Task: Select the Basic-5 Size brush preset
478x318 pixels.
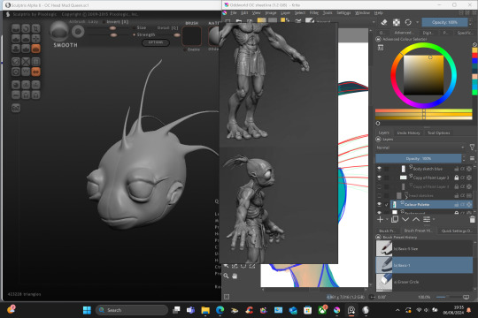Action: pos(424,248)
